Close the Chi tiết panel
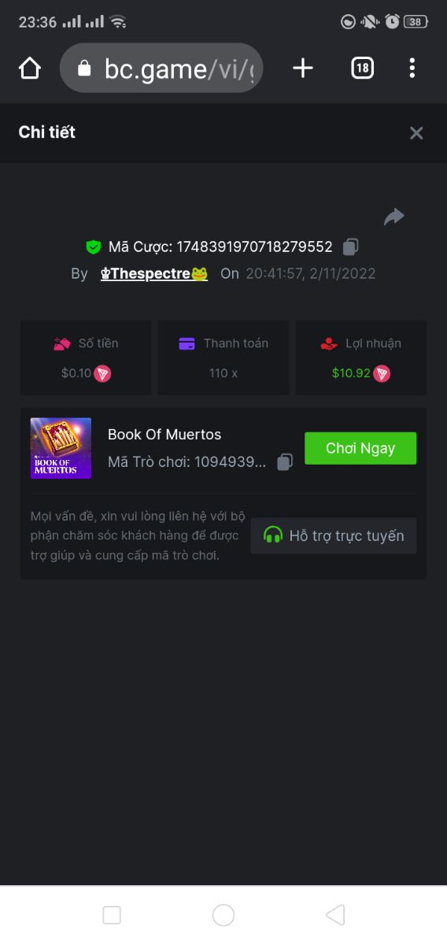447x945 pixels. coord(416,133)
